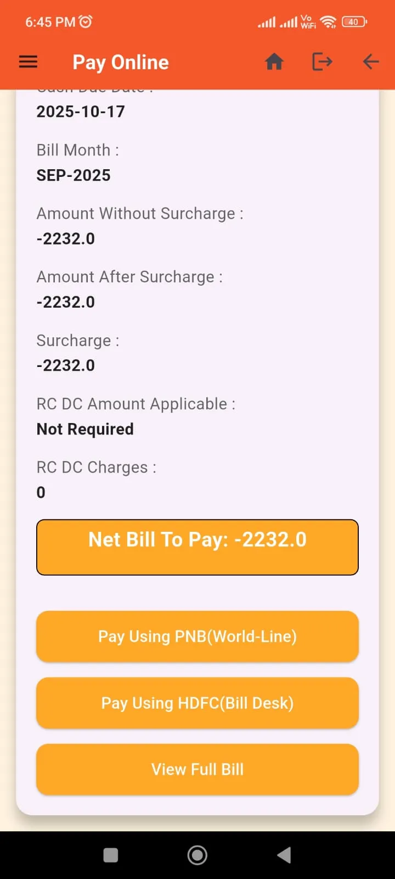395x879 pixels.
Task: Tap the 2025-10-17 due date value
Action: pyautogui.click(x=81, y=112)
